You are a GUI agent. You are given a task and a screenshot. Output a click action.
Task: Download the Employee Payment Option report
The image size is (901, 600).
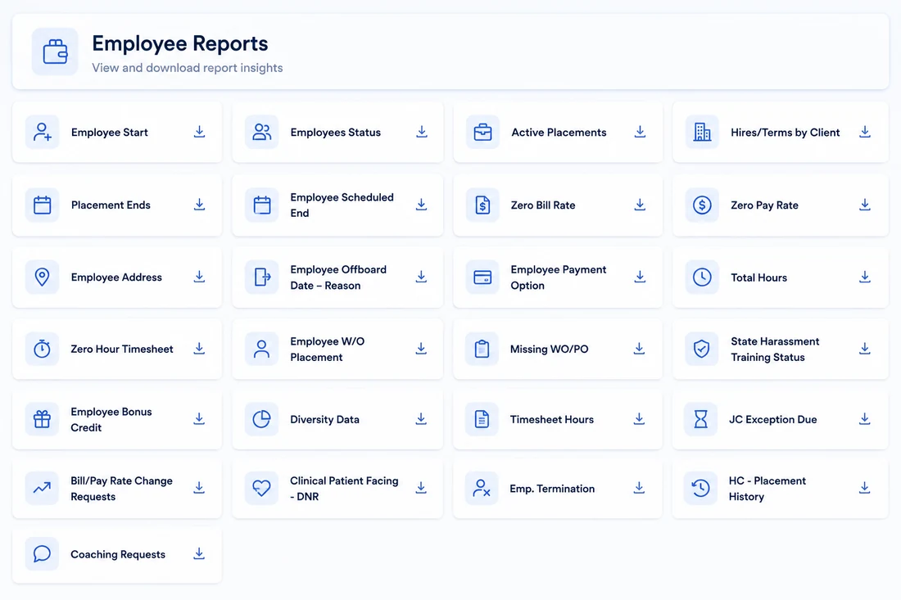[x=640, y=277]
